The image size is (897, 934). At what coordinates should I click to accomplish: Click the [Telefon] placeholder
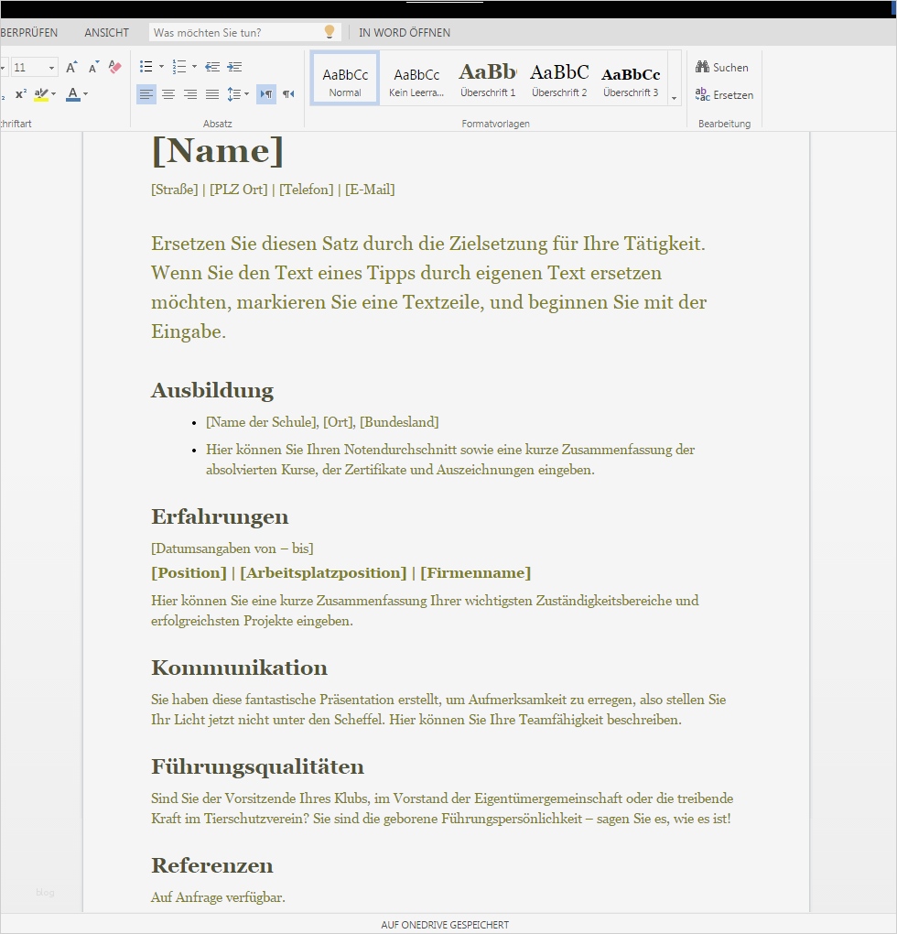click(306, 190)
